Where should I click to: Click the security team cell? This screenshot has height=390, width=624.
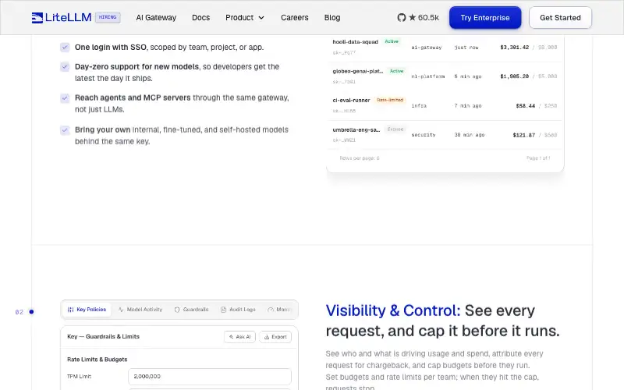coord(424,135)
